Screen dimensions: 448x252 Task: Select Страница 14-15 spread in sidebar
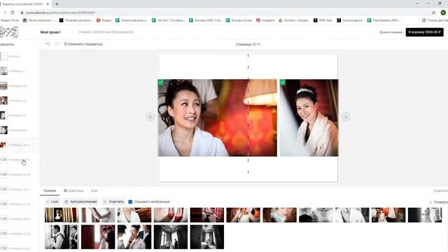pyautogui.click(x=19, y=174)
